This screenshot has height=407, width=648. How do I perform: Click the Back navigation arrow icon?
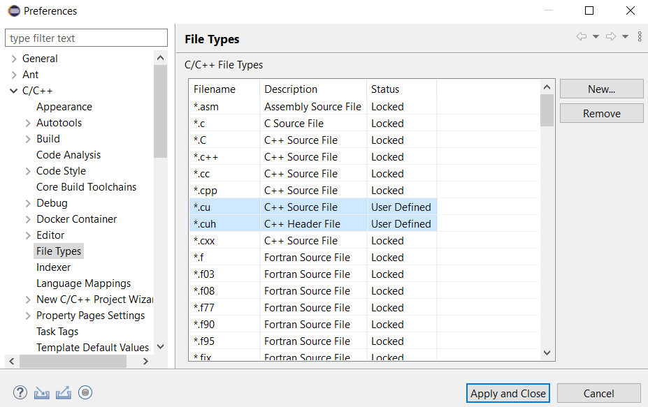[581, 37]
